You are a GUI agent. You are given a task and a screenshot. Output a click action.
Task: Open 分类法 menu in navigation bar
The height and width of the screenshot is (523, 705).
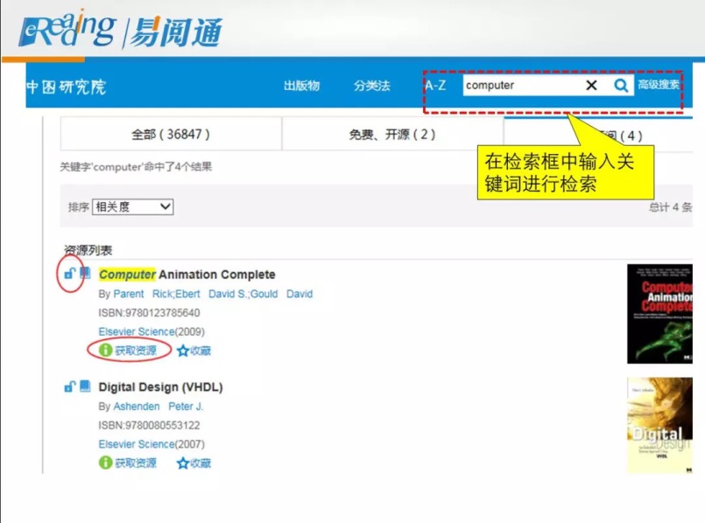tap(371, 86)
